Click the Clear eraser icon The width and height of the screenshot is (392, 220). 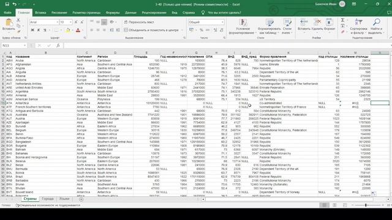tap(343, 32)
